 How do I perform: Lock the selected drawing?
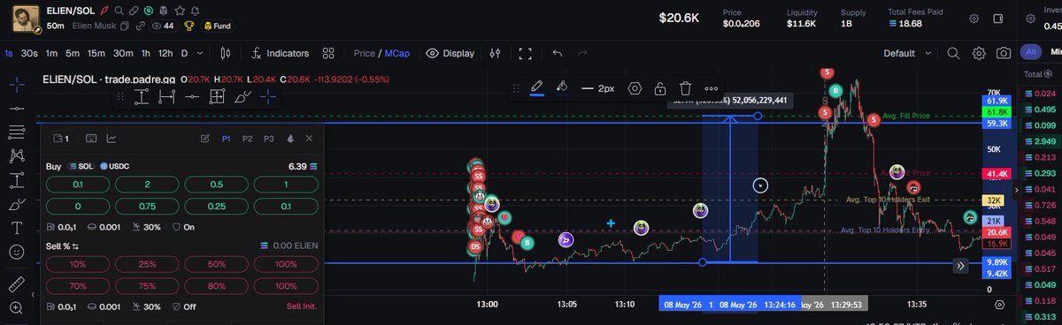(x=660, y=88)
